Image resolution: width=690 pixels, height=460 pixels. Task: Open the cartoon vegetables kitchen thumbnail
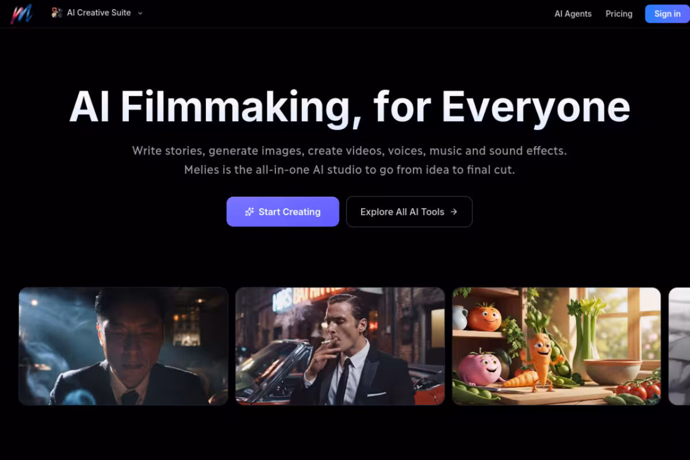tap(557, 346)
